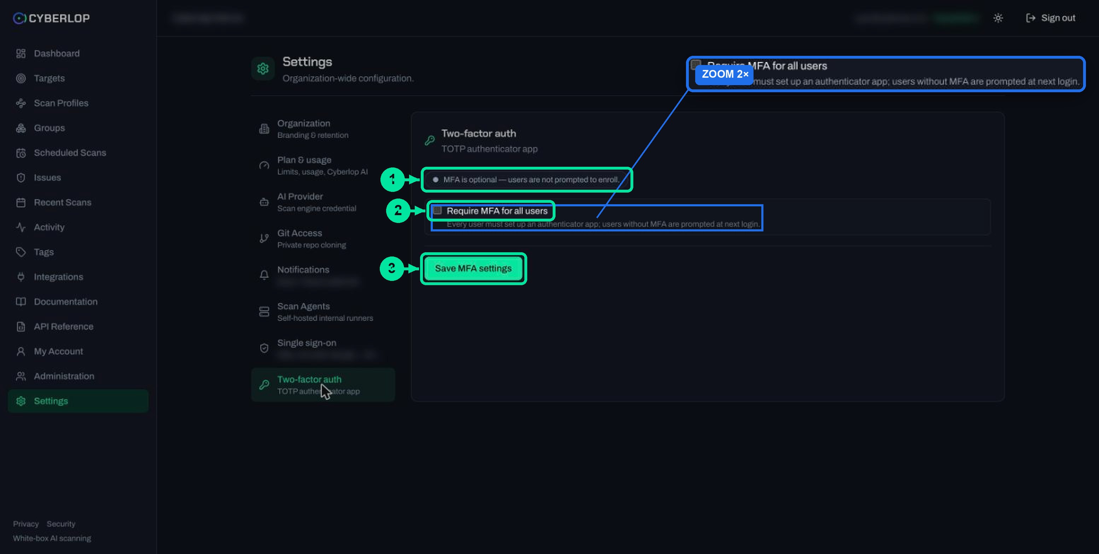Screen dimensions: 1099x554
Task: Click the Targets bullseye icon
Action: click(21, 78)
